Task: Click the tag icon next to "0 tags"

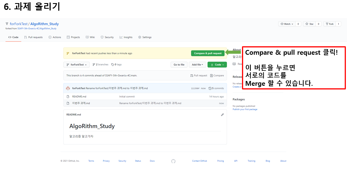Action: click(112, 65)
